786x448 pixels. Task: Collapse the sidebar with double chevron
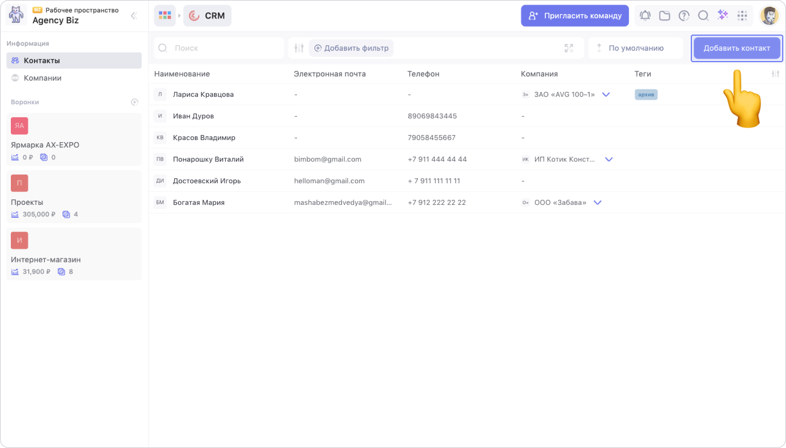[134, 16]
